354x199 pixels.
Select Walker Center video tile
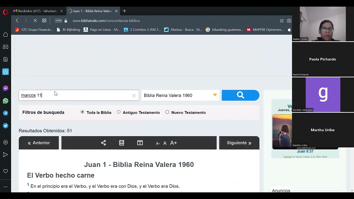[x=323, y=24]
